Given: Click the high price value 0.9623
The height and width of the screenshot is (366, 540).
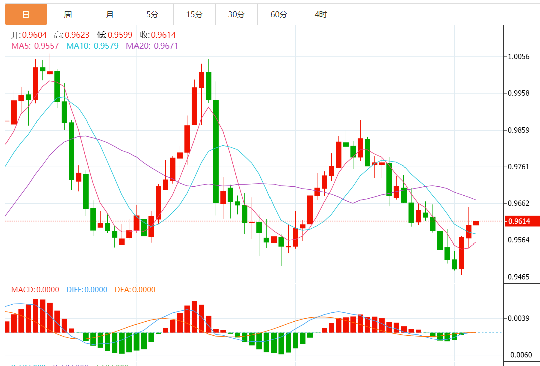Looking at the screenshot, I should (x=77, y=35).
